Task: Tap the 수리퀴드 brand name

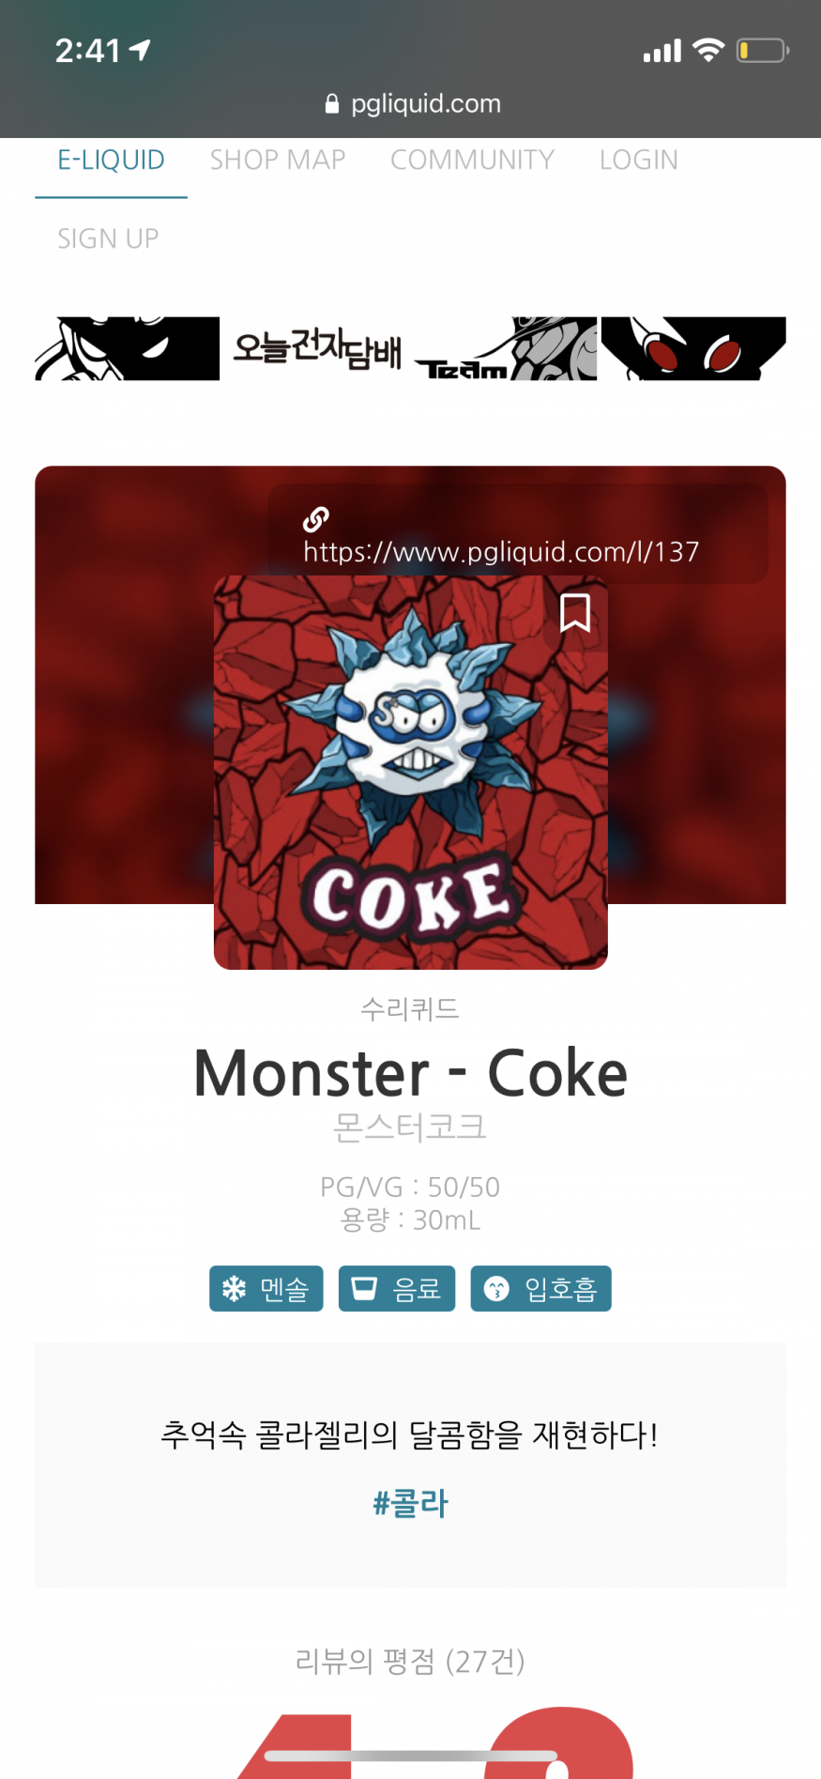Action: coord(410,1009)
